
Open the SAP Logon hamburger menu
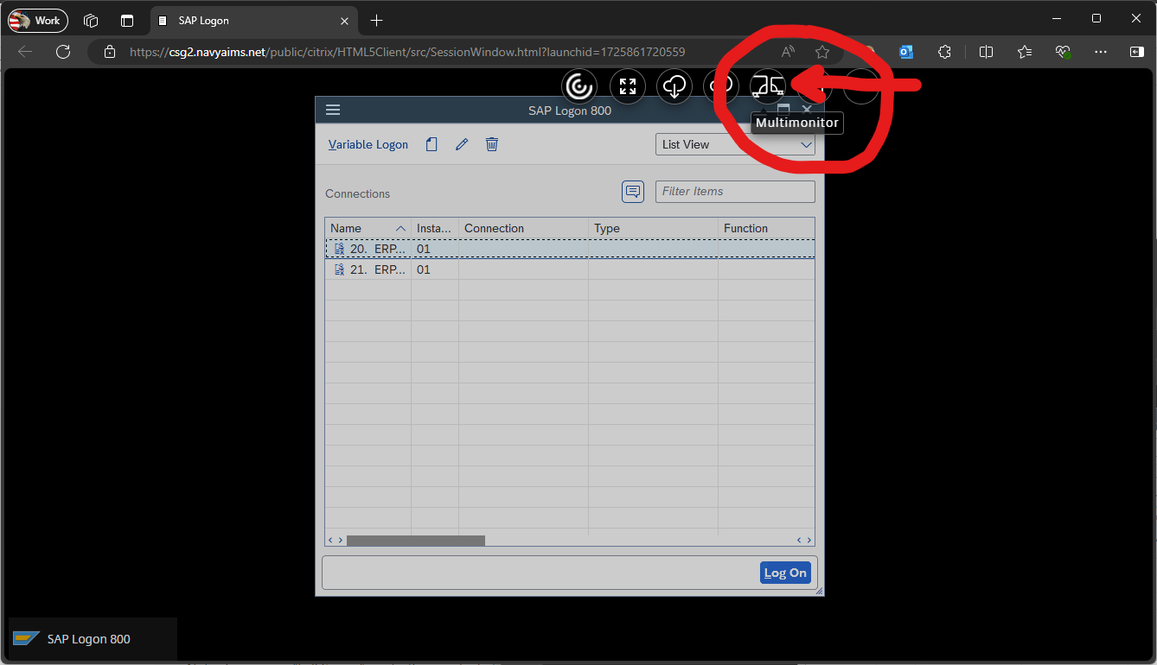click(x=333, y=110)
